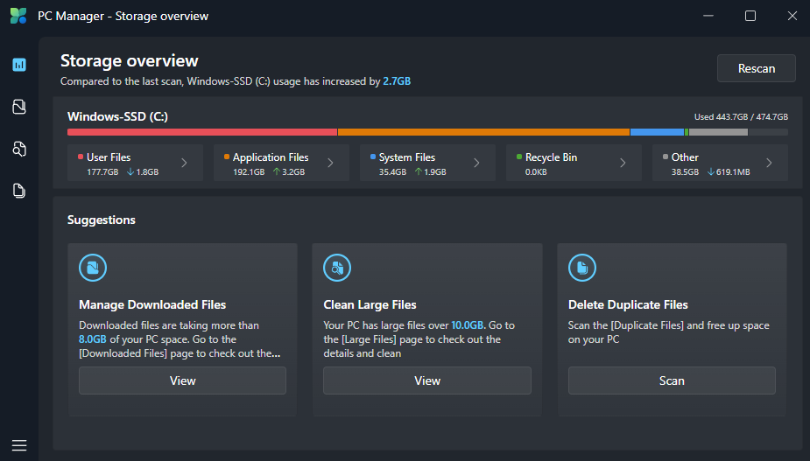
Task: Click the Delete Duplicate Files circle icon
Action: [x=582, y=268]
